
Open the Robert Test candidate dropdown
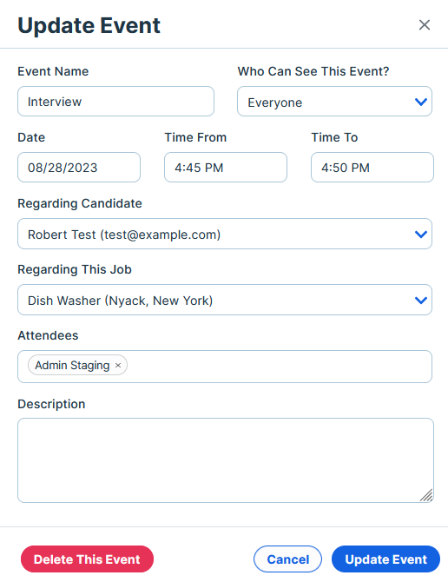click(225, 234)
